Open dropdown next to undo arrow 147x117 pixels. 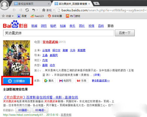click(37, 10)
